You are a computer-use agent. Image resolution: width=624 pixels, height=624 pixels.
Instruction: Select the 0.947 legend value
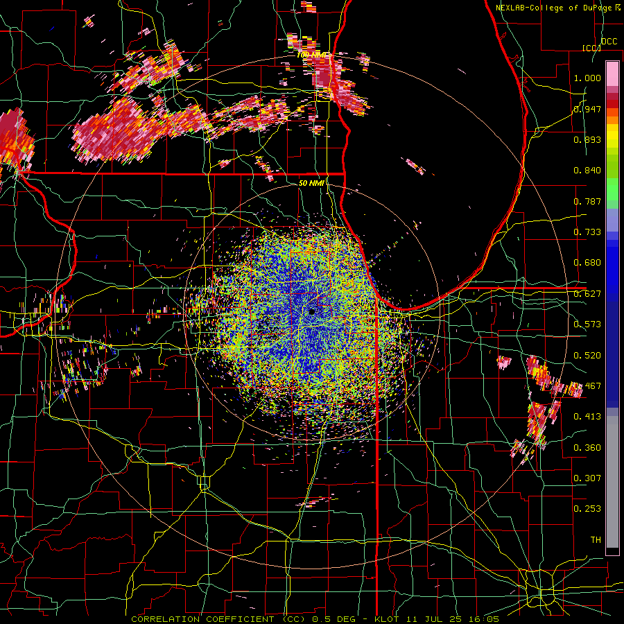[587, 109]
